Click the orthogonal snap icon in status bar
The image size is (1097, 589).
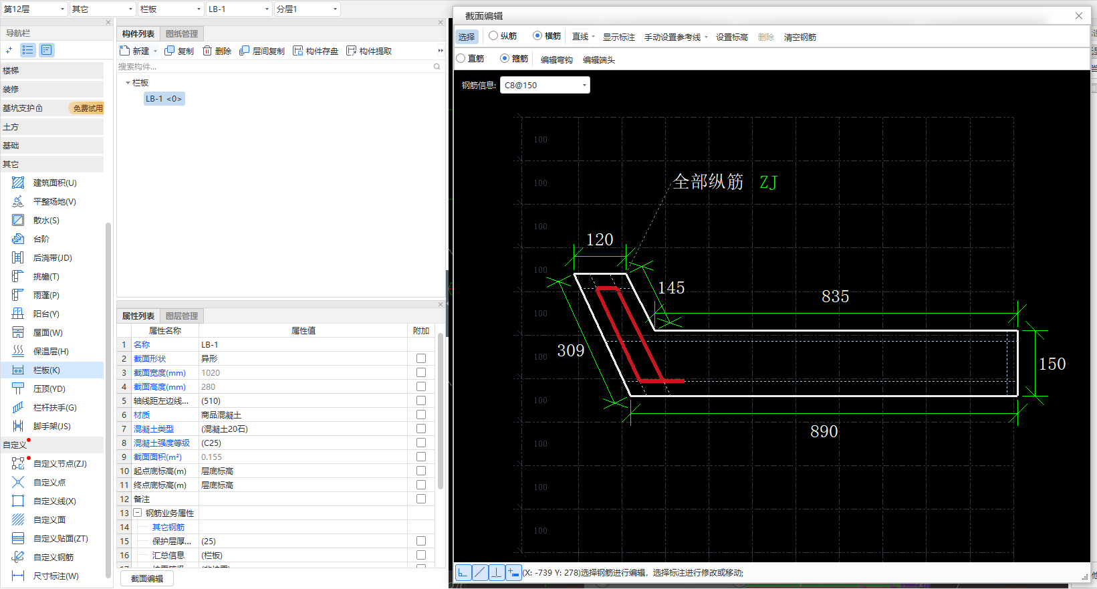[463, 572]
